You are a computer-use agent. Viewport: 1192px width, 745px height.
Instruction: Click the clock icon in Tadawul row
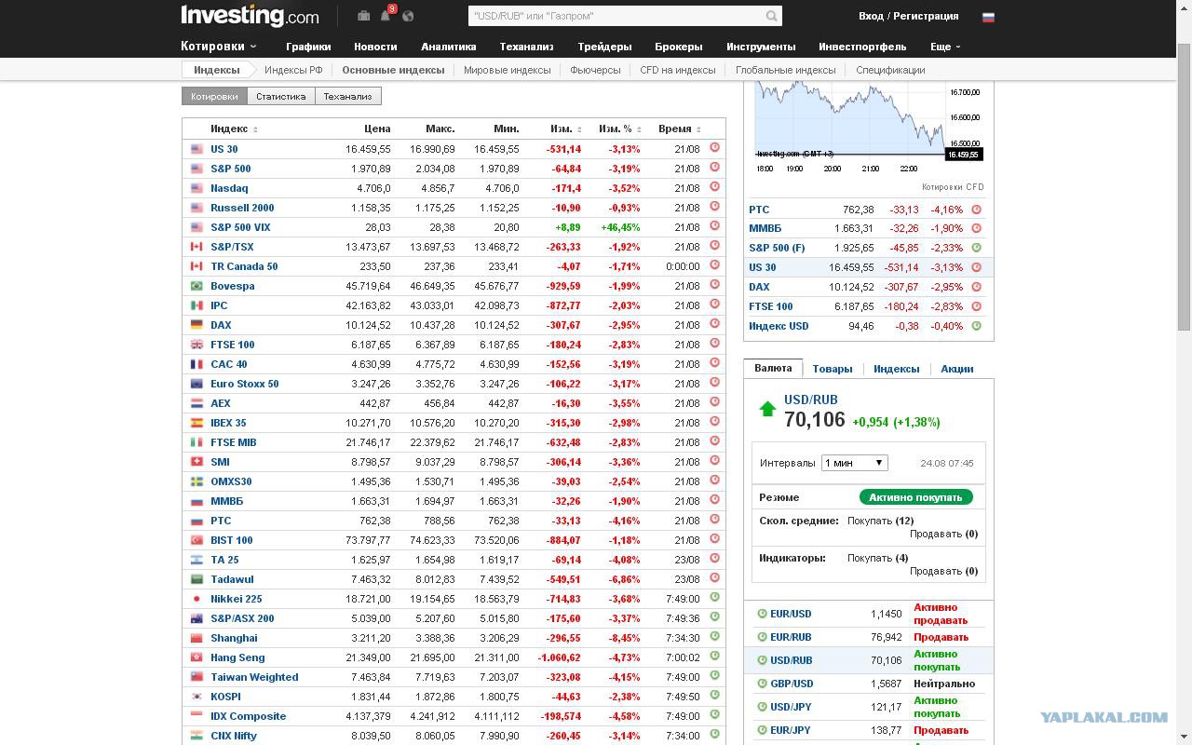pos(715,577)
